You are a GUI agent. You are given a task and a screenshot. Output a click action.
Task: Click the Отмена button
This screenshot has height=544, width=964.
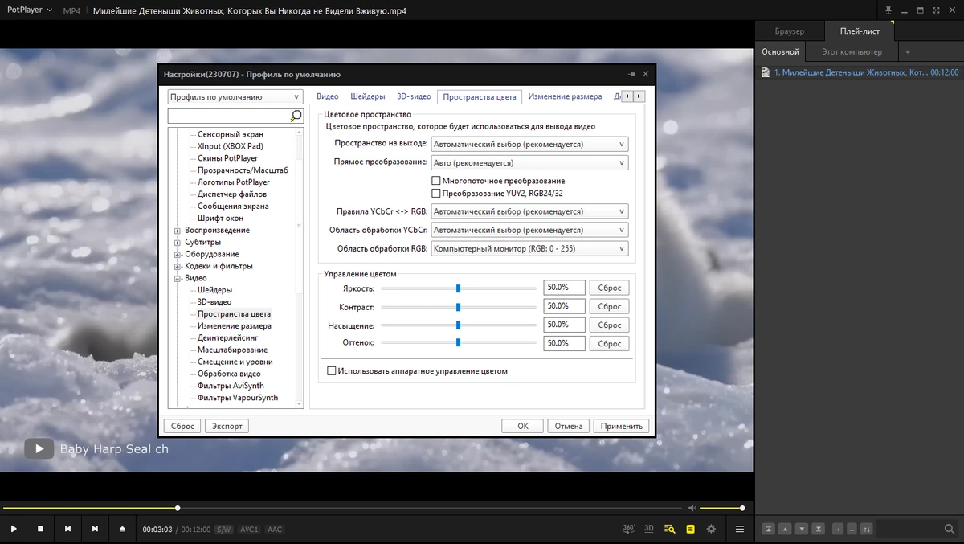click(569, 426)
